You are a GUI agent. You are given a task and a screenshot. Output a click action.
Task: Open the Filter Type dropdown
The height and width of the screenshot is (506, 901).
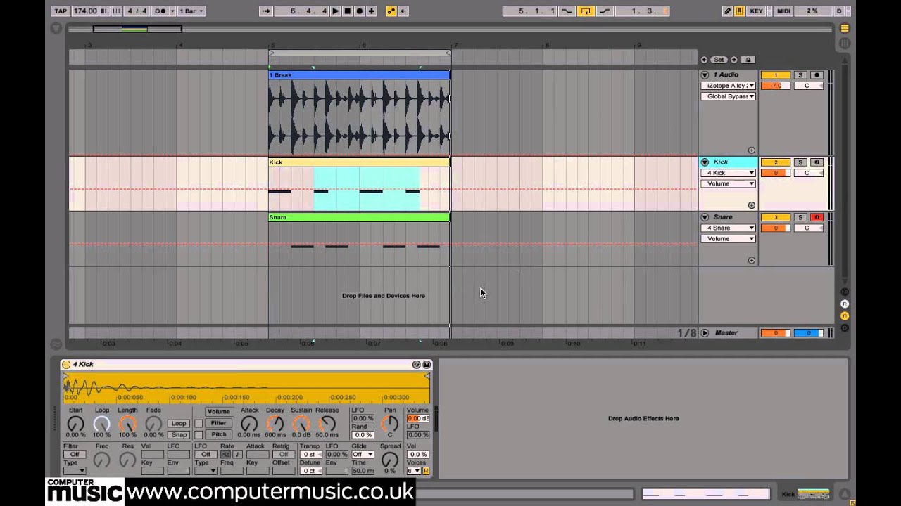point(75,471)
